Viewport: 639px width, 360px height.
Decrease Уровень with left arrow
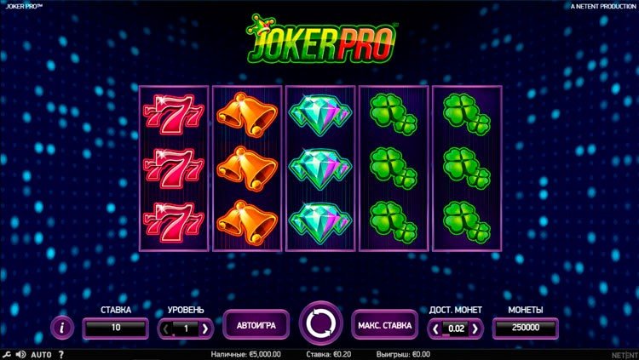[x=165, y=329]
